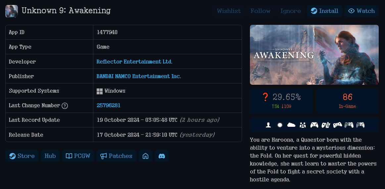The width and height of the screenshot is (385, 189).
Task: Go to the Hub page
Action: pos(50,156)
